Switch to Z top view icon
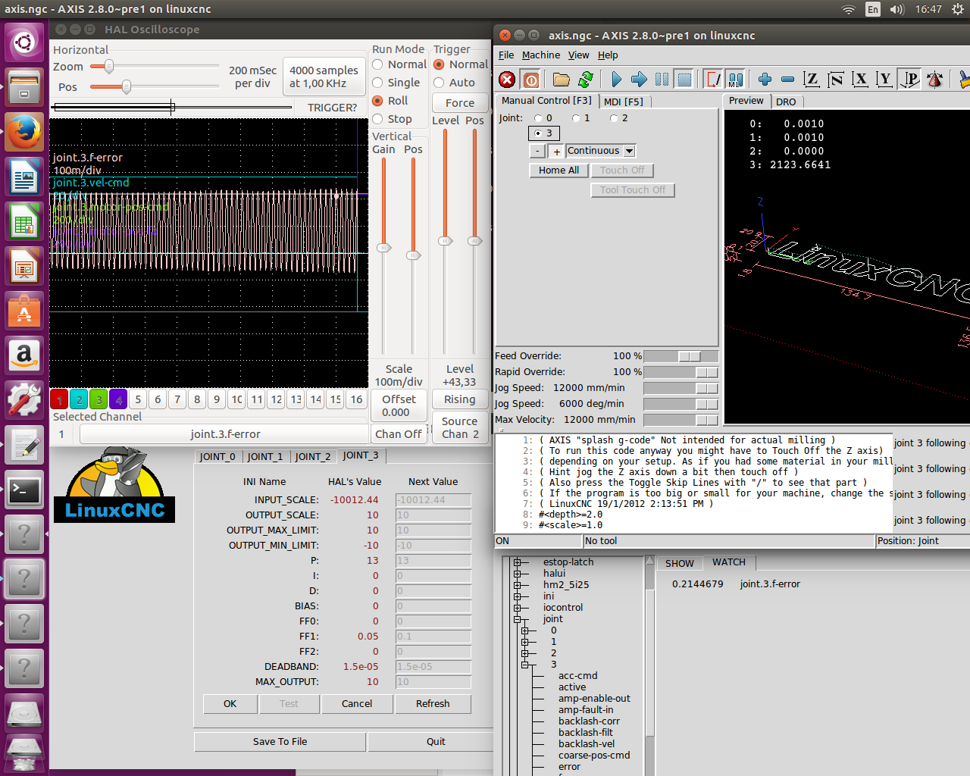 coord(812,80)
